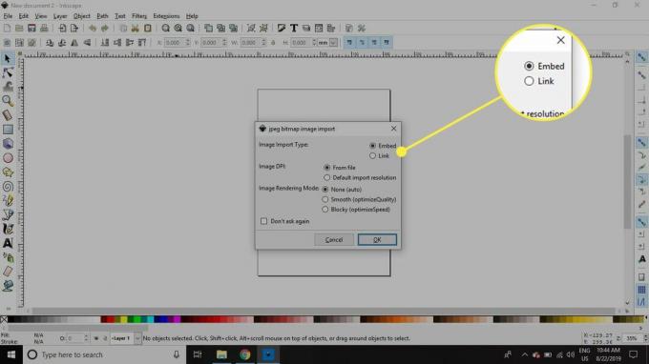Click the Undo arrow icon
This screenshot has width=649, height=364.
(x=93, y=28)
